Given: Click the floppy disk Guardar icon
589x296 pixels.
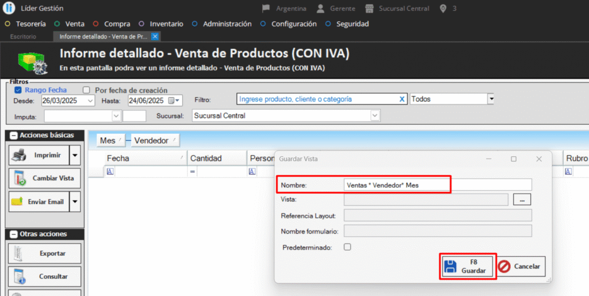Looking at the screenshot, I should point(451,267).
